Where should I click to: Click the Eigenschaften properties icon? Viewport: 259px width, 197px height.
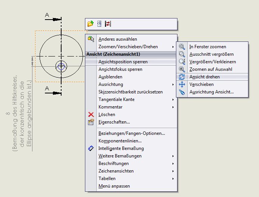tap(91, 122)
